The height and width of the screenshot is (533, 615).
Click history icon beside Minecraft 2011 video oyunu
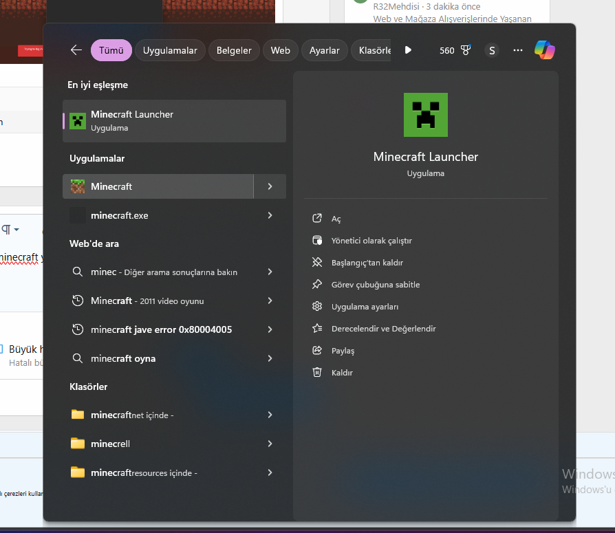[x=78, y=301]
